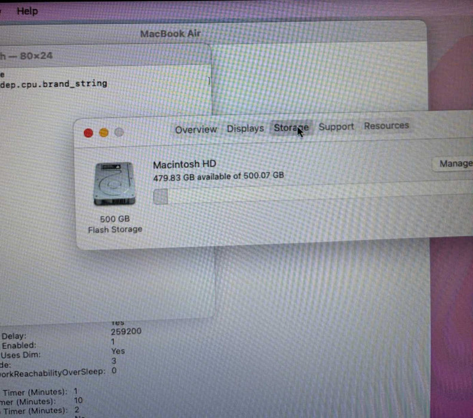Switch to the Overview tab

(x=196, y=130)
